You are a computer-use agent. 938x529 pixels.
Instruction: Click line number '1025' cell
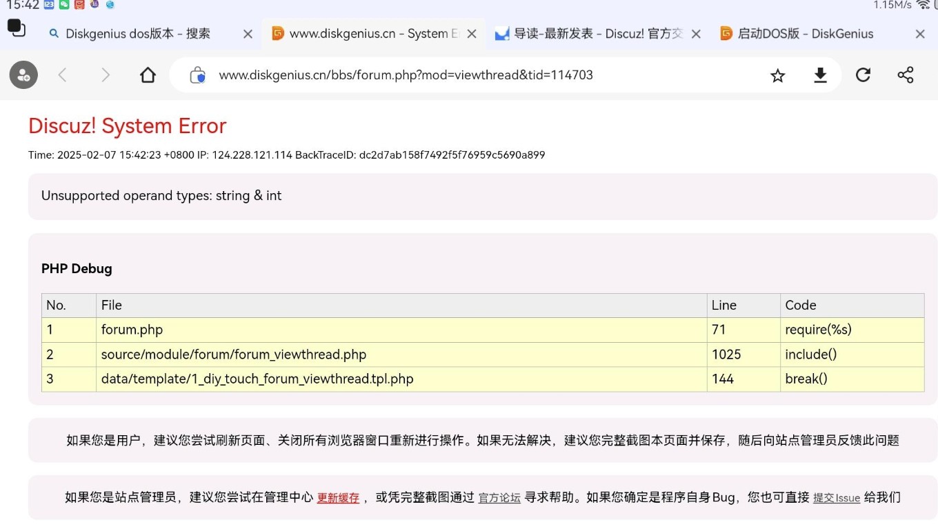pyautogui.click(x=744, y=355)
